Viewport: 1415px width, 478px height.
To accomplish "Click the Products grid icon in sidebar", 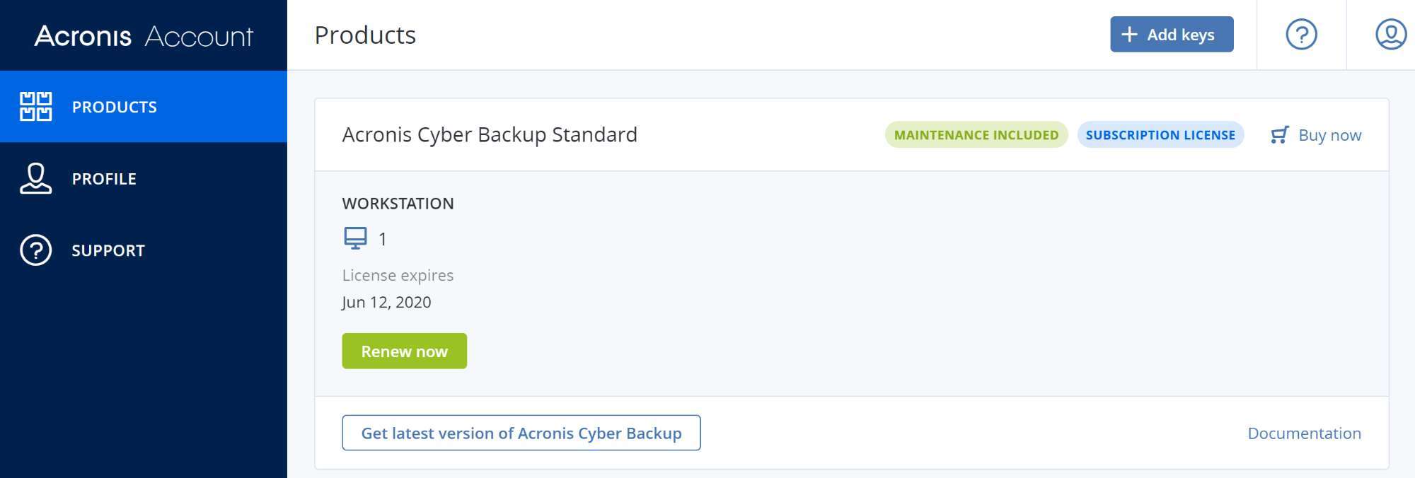I will tap(35, 107).
